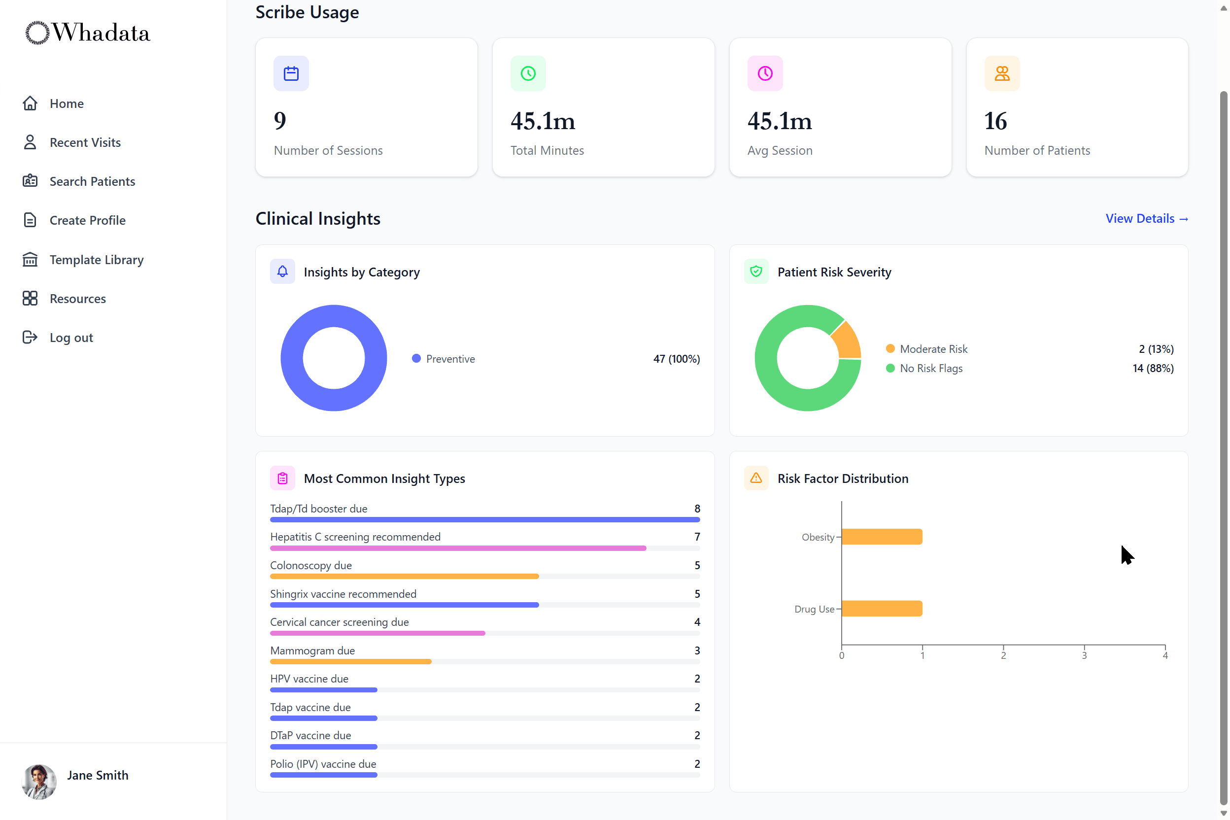Click the calendar icon on Number of Sessions card
The height and width of the screenshot is (820, 1230).
coord(291,73)
